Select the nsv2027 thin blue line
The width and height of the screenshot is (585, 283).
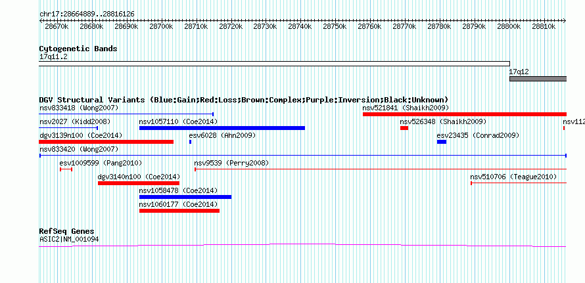click(x=68, y=128)
